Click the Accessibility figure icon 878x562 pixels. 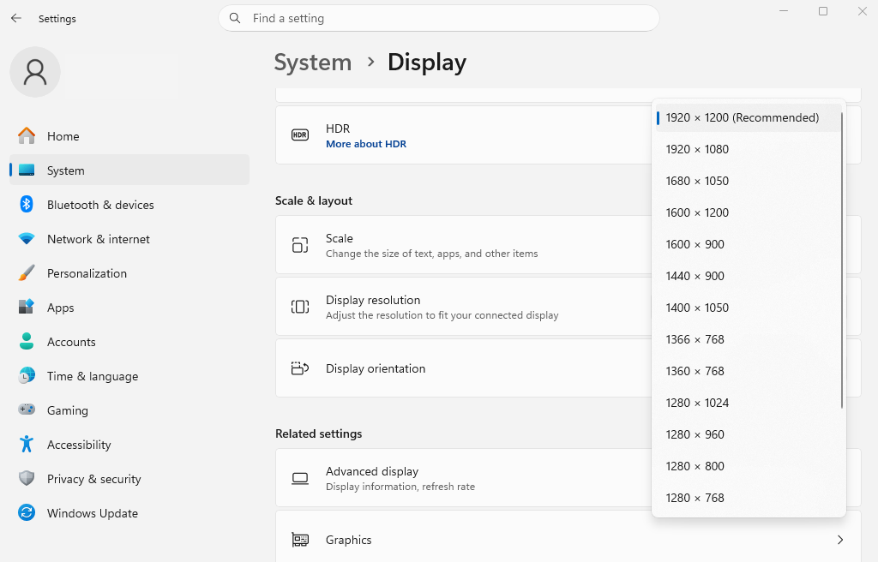[27, 444]
